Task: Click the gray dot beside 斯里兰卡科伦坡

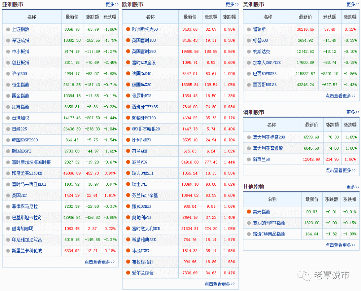Action: 8,251
